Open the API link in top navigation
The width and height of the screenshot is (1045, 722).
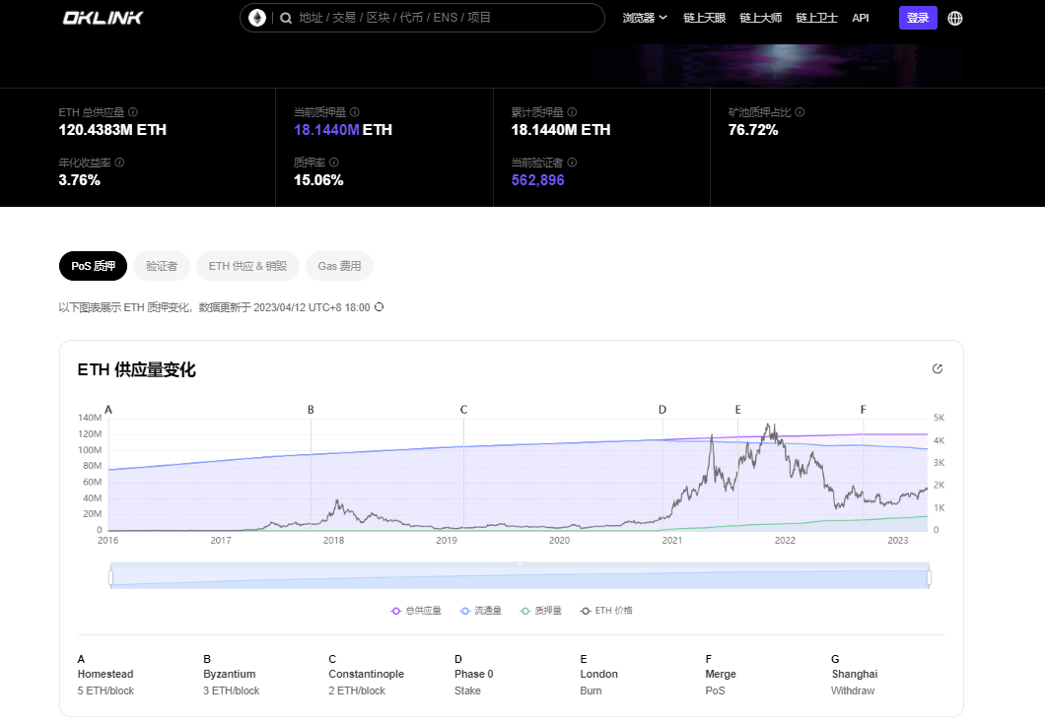[x=861, y=17]
